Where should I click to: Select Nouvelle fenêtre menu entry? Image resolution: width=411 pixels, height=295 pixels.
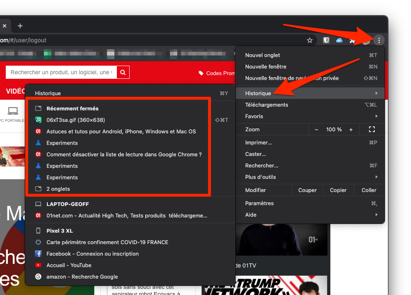click(310, 66)
